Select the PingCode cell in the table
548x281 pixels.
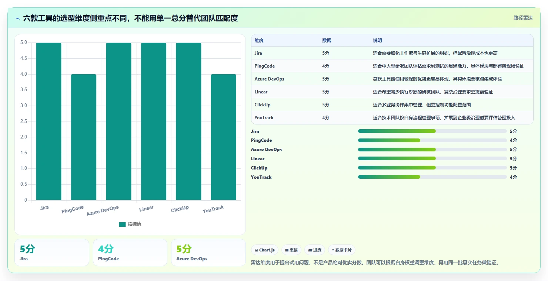[x=265, y=66]
